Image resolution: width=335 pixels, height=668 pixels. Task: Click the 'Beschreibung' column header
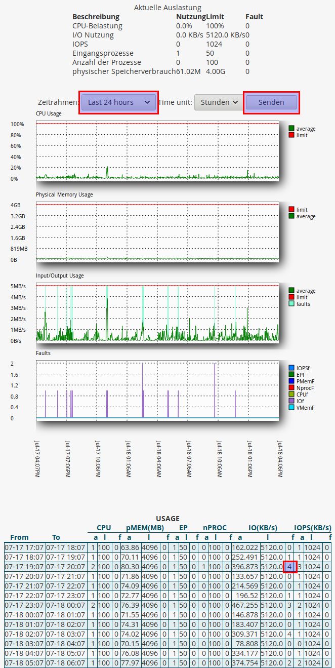(x=96, y=17)
